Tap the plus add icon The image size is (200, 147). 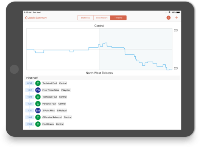177,18
